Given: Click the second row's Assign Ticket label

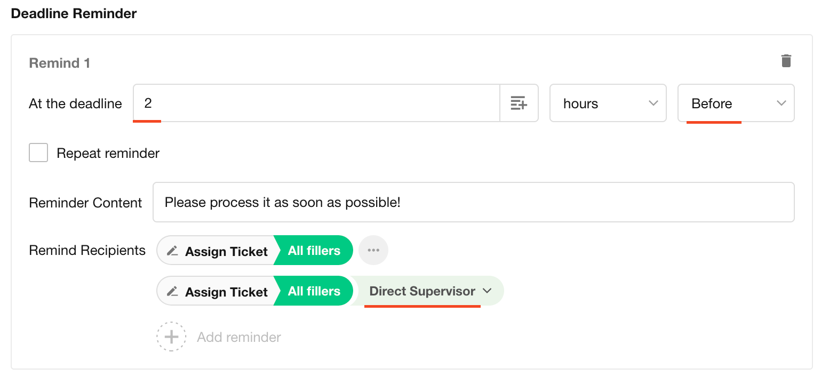Looking at the screenshot, I should [226, 292].
